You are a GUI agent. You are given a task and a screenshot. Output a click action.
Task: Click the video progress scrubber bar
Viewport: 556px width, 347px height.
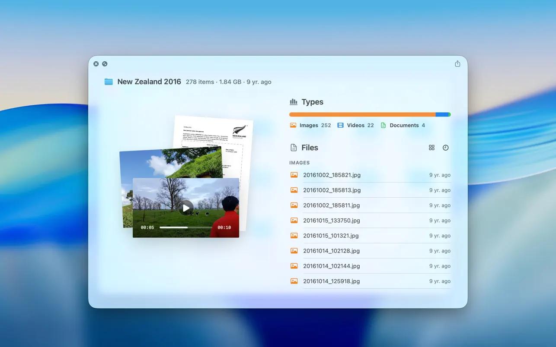click(186, 227)
